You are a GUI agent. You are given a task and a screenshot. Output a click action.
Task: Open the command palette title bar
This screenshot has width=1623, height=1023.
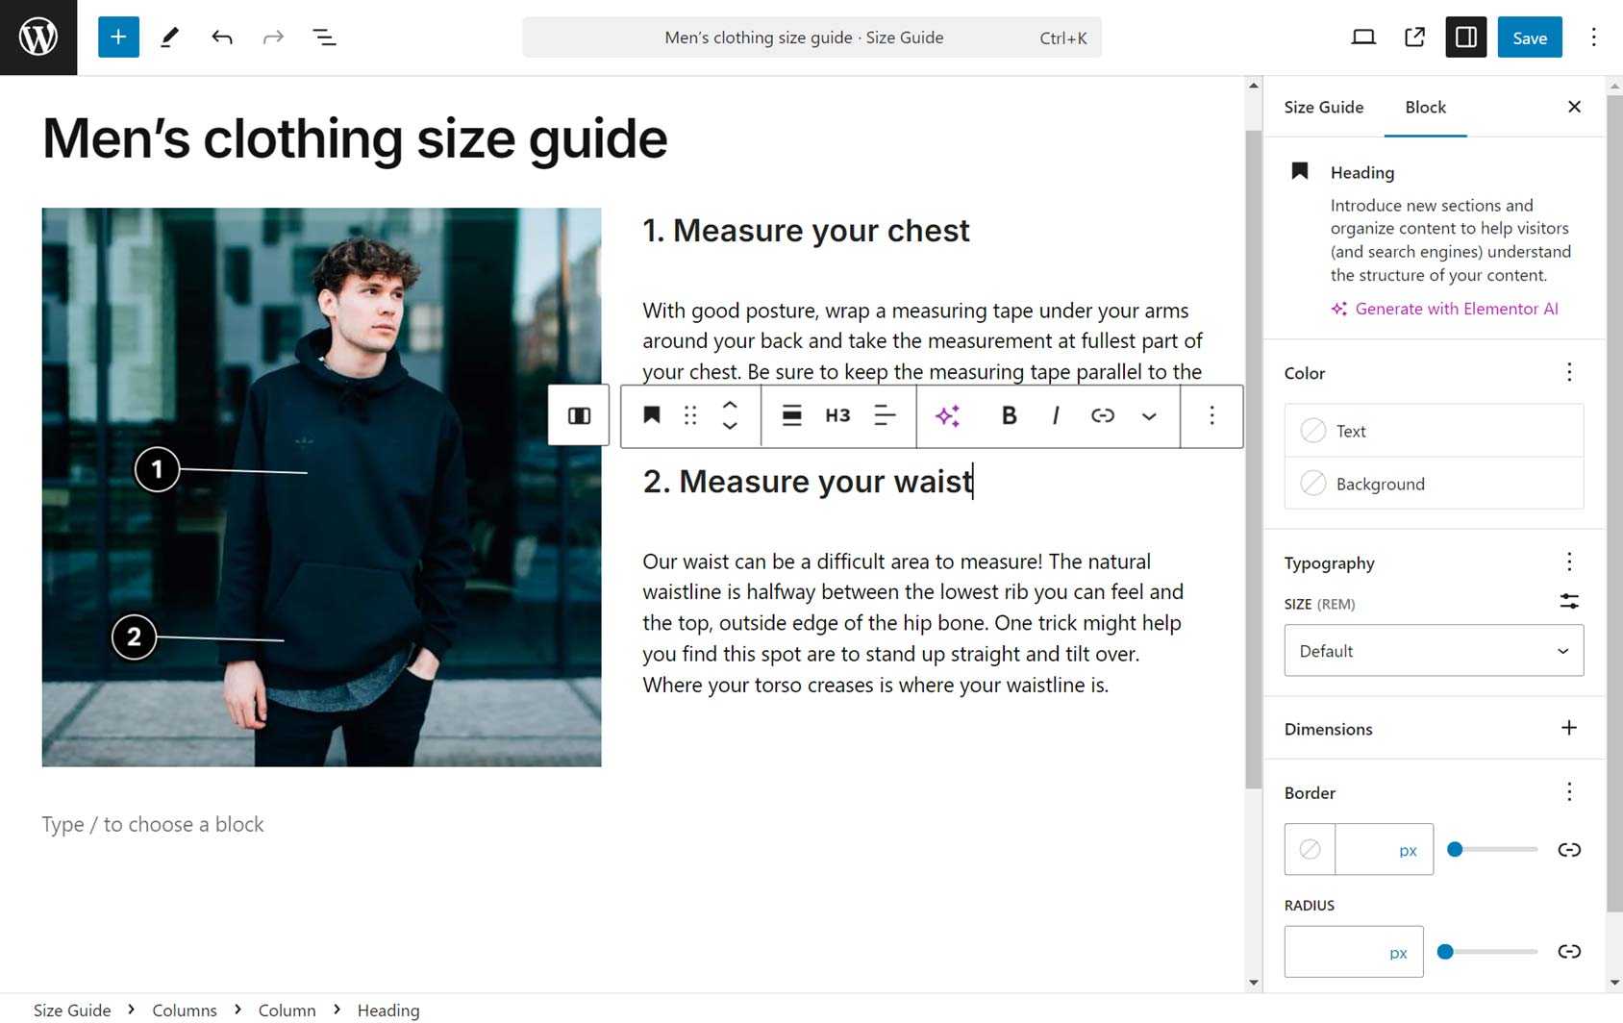point(812,37)
